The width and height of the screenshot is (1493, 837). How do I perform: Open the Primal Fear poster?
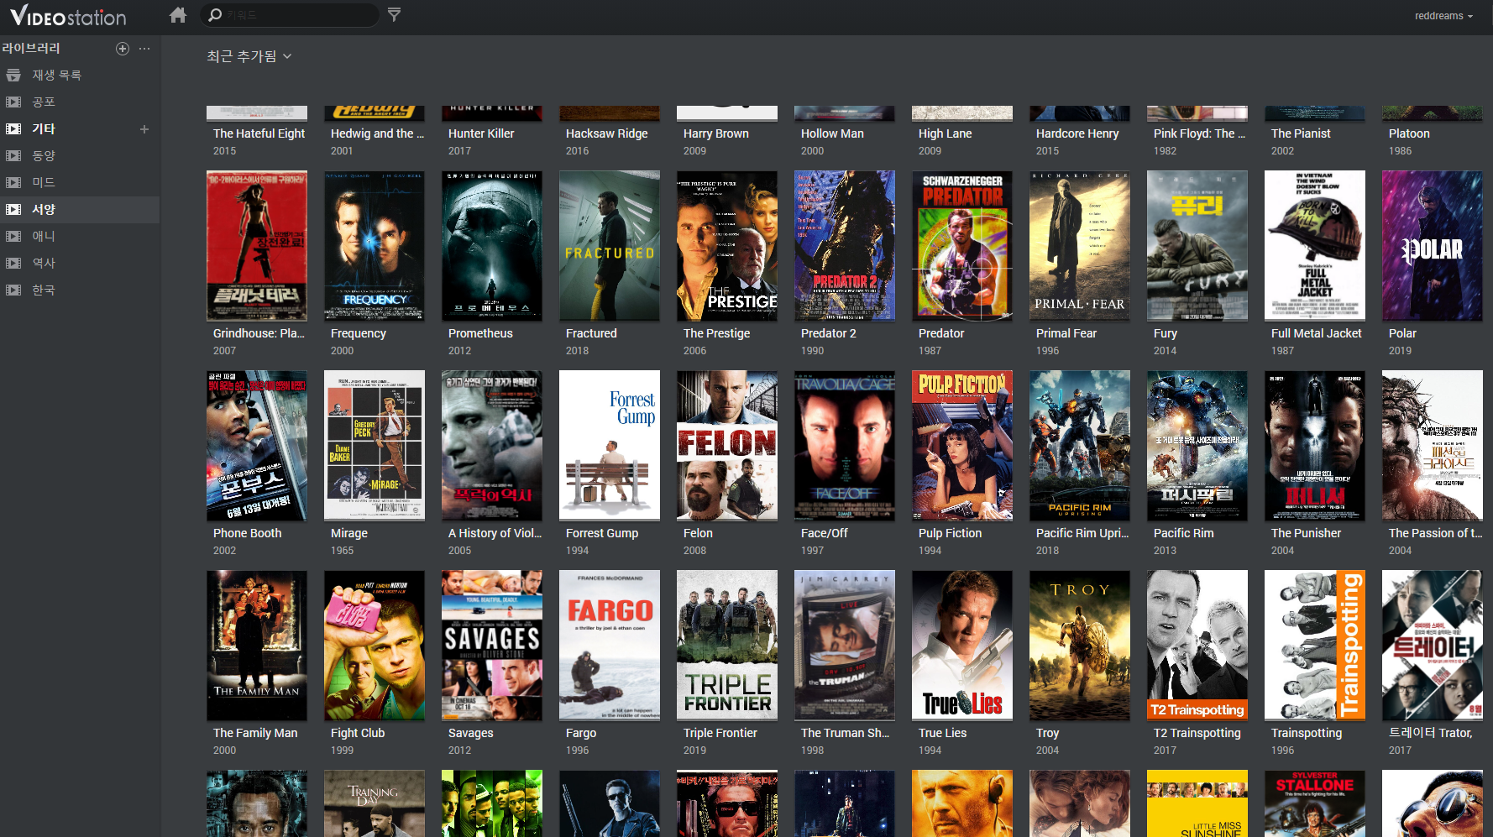(1080, 246)
